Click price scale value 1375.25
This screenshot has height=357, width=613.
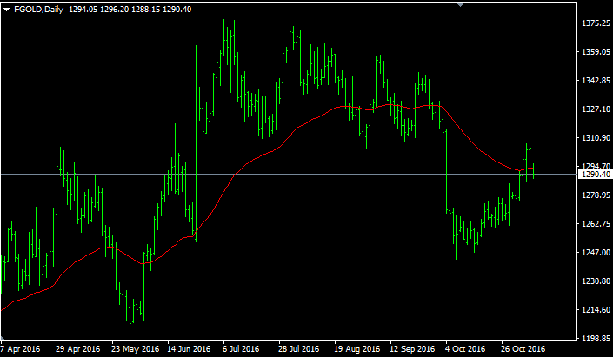click(x=596, y=23)
